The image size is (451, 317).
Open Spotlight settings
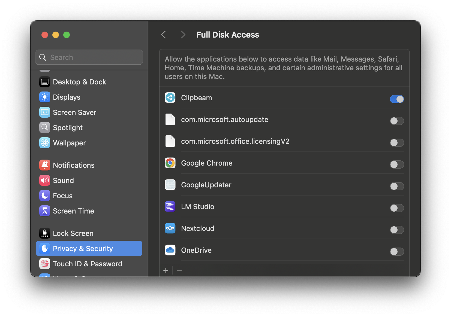89,127
